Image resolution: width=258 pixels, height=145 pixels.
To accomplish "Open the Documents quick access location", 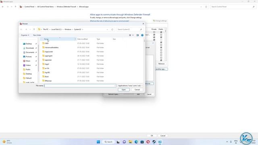I will (x=30, y=52).
